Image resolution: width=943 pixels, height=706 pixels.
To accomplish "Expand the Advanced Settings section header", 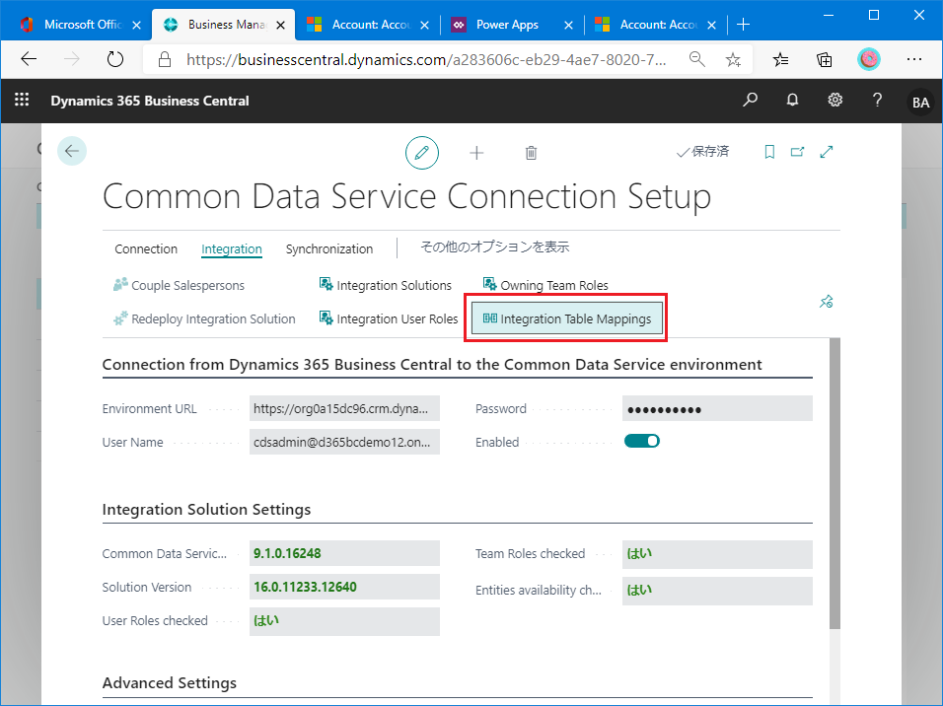I will [169, 683].
